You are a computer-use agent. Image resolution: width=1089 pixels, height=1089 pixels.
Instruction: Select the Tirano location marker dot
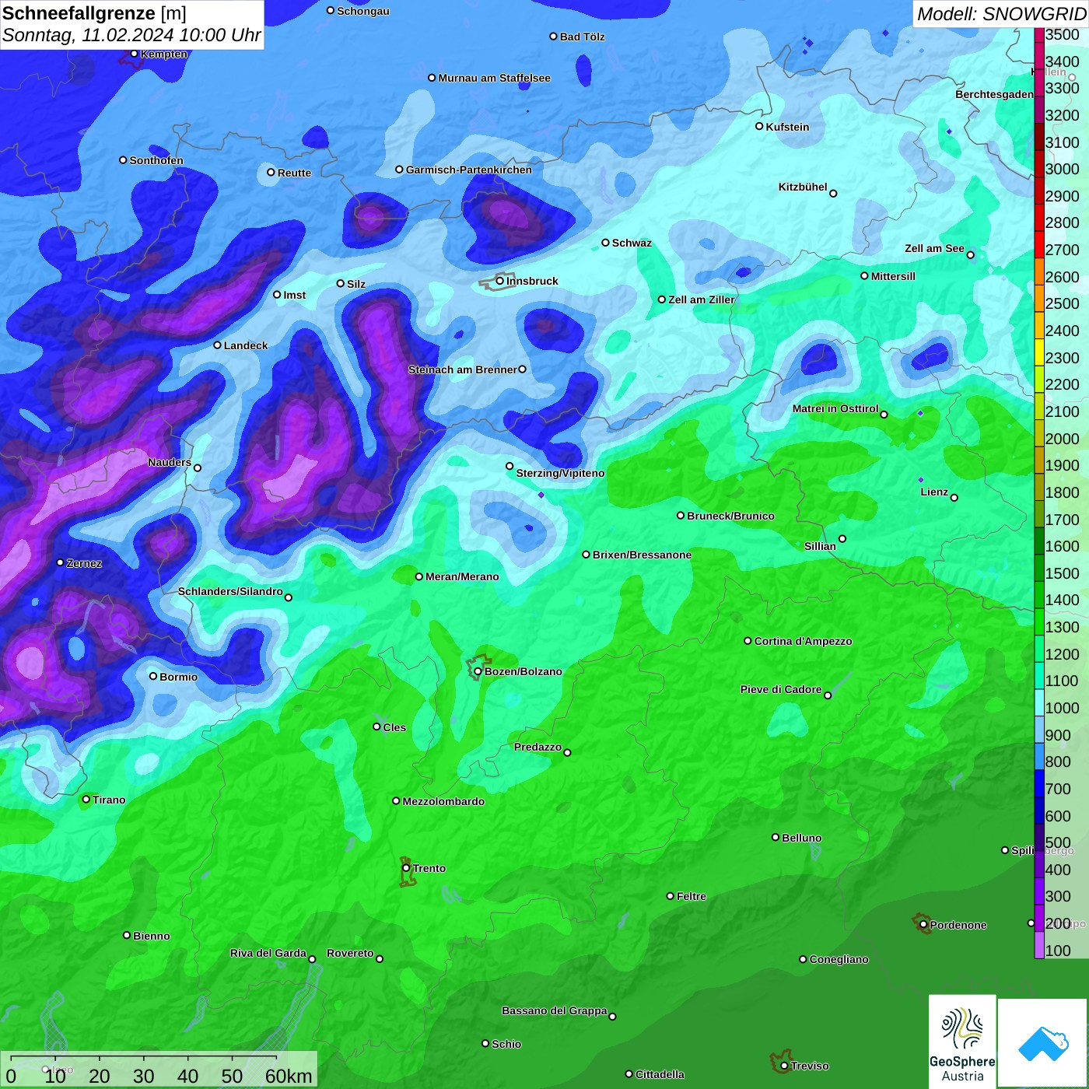86,799
